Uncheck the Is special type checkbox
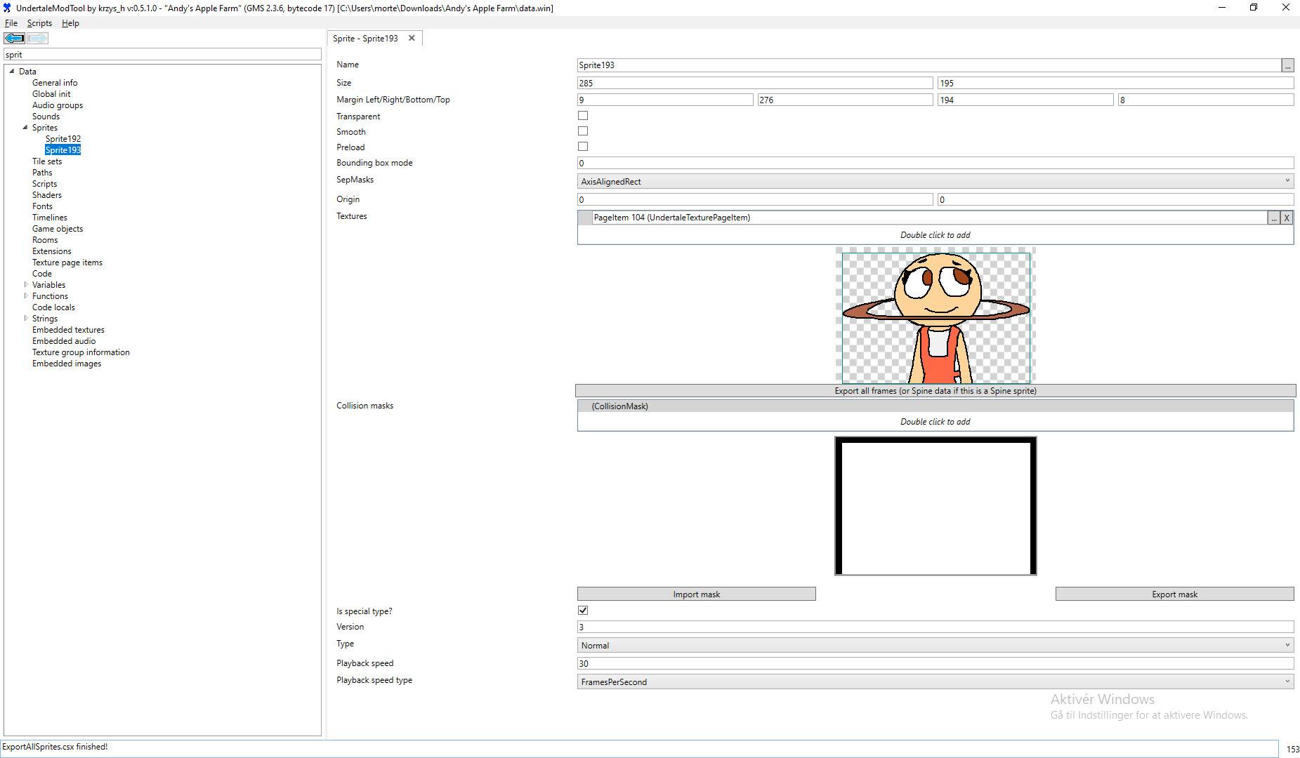The height and width of the screenshot is (758, 1300). [583, 611]
